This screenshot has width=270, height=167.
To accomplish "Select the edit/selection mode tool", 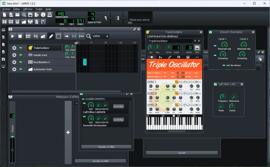I will tap(58, 36).
